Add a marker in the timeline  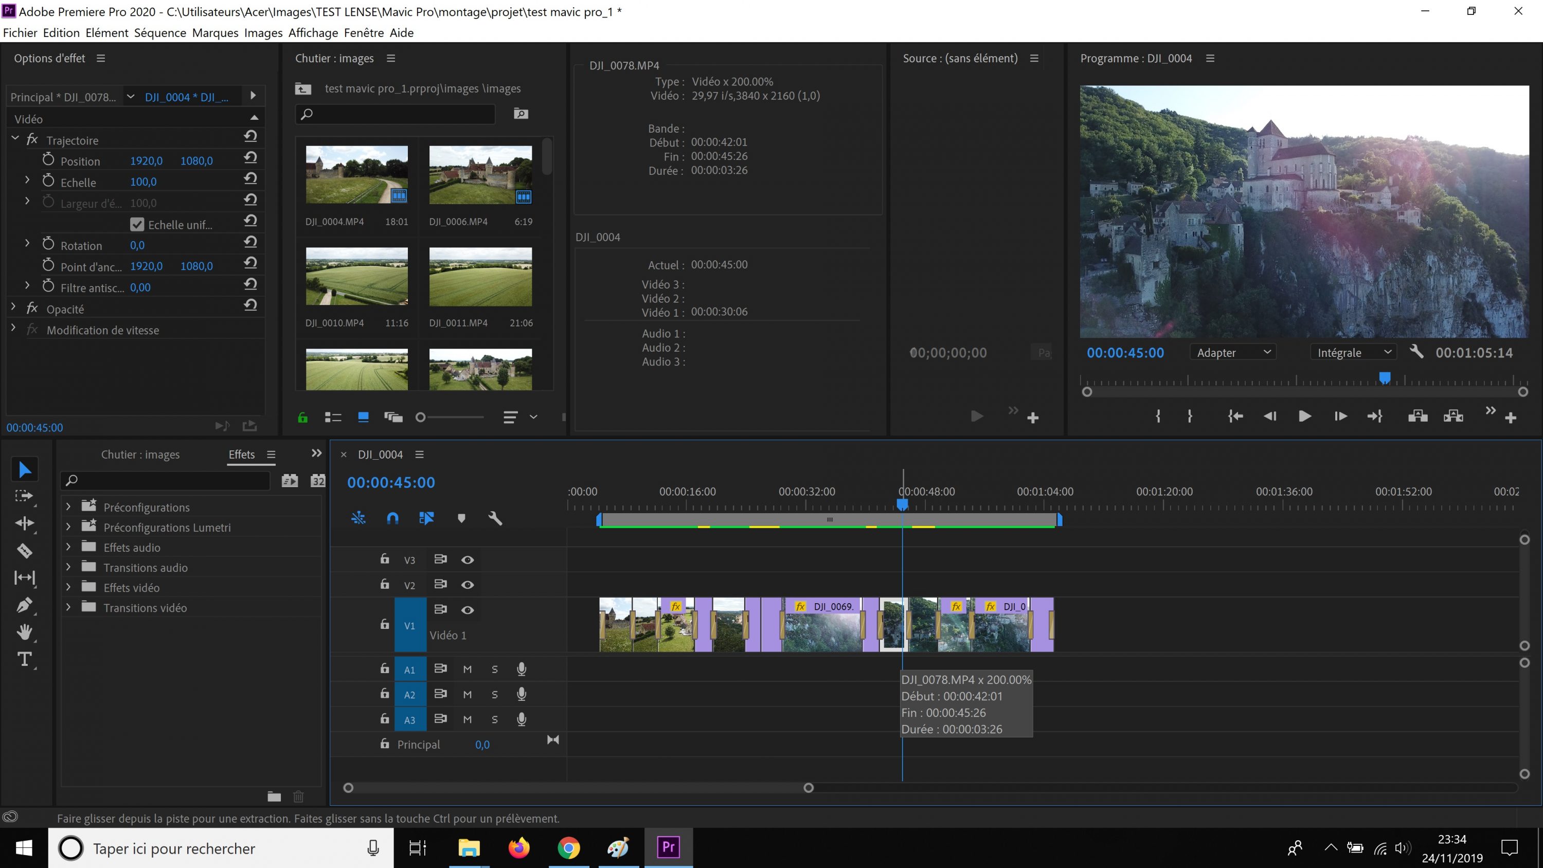461,518
